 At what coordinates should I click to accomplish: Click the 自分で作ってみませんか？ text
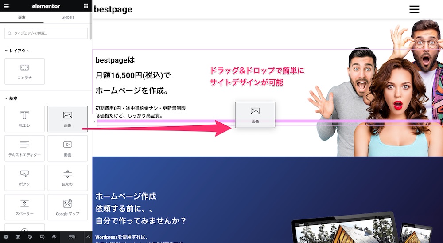pos(141,221)
